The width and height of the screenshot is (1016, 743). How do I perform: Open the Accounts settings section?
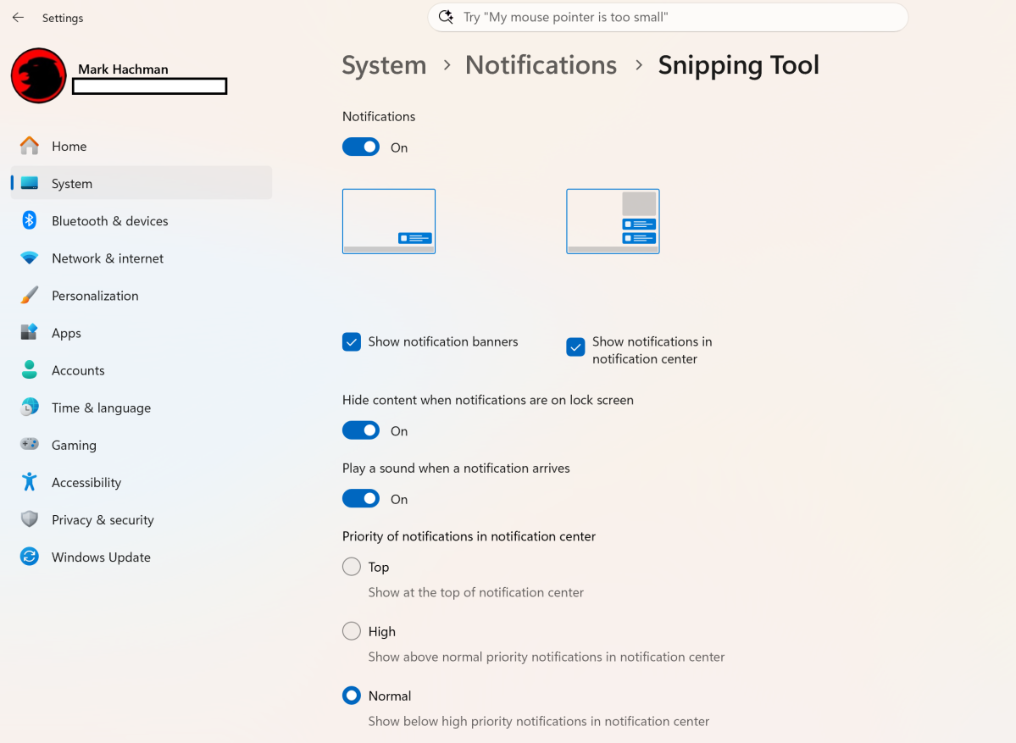[142, 370]
